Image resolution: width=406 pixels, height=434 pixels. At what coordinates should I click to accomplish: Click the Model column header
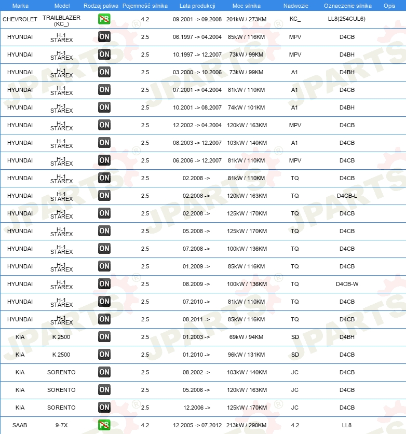pos(62,6)
